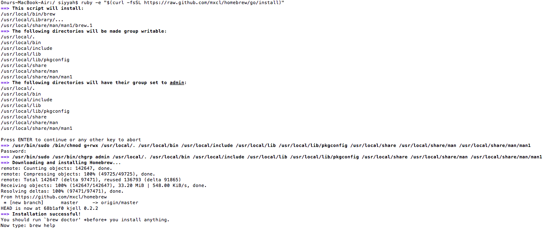This screenshot has width=548, height=229.
Task: Click the 'Now type: brew help' line
Action: click(x=28, y=225)
